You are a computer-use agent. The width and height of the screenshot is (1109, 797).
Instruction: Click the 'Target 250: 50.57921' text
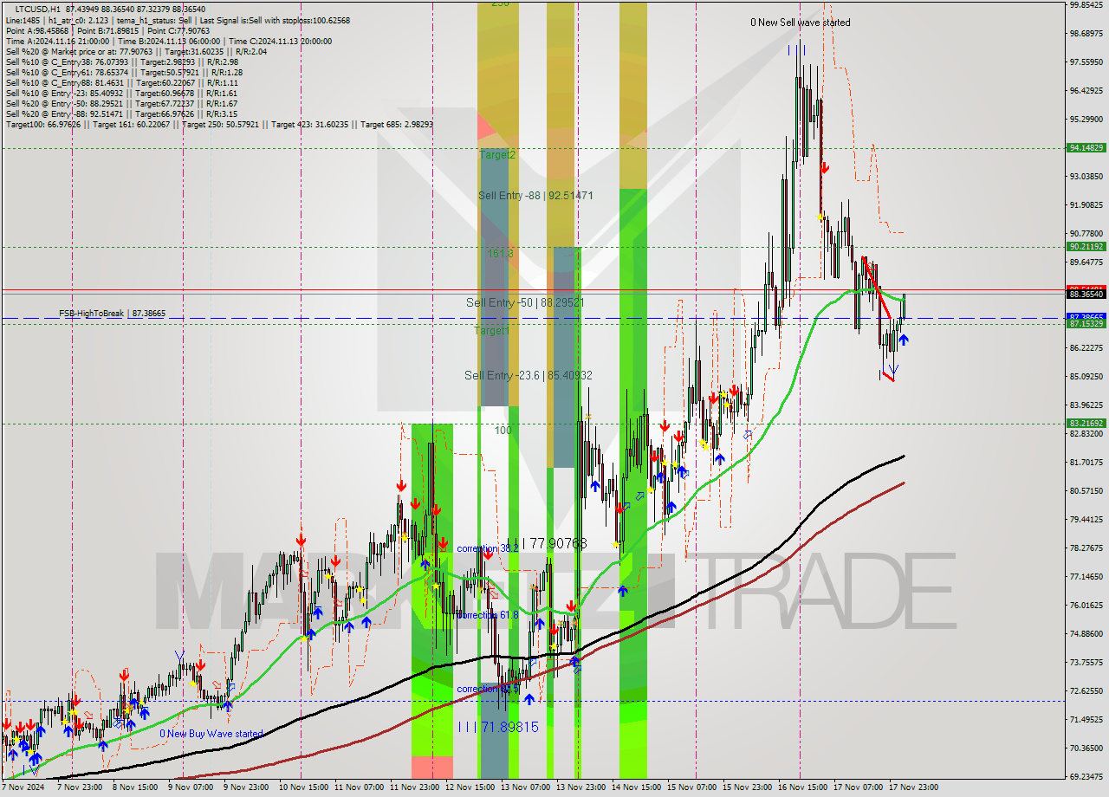coord(220,125)
